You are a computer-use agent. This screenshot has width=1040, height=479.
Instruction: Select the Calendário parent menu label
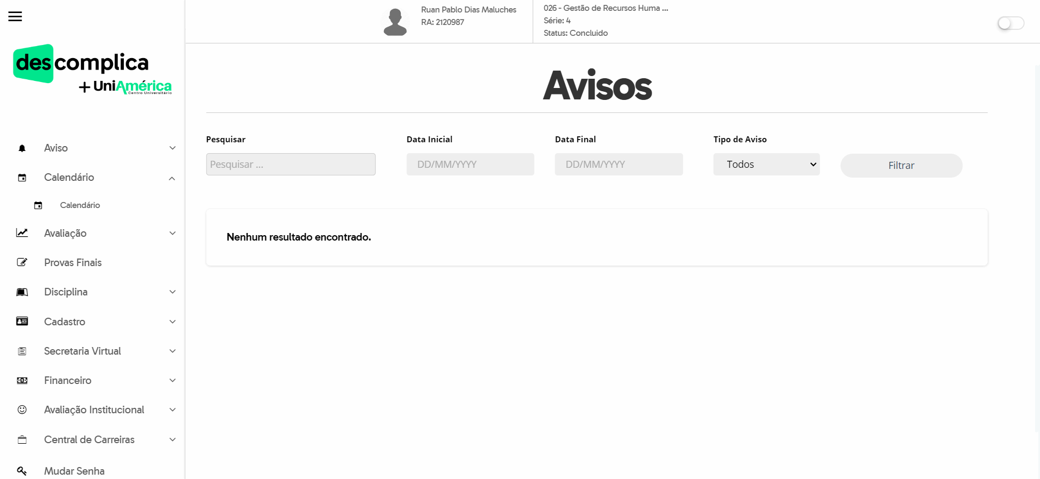69,178
